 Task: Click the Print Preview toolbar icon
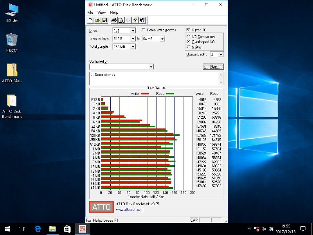121,20
